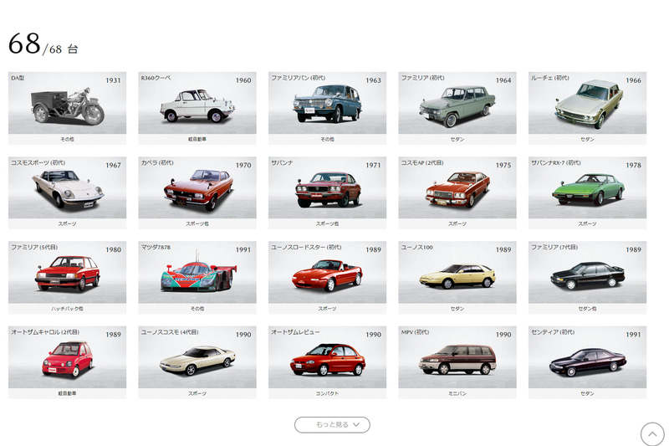
Task: View the センティア (初代) 1991 sedan card
Action: click(588, 362)
